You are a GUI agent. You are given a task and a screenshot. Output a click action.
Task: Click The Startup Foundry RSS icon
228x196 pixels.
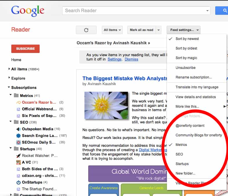click(x=18, y=189)
